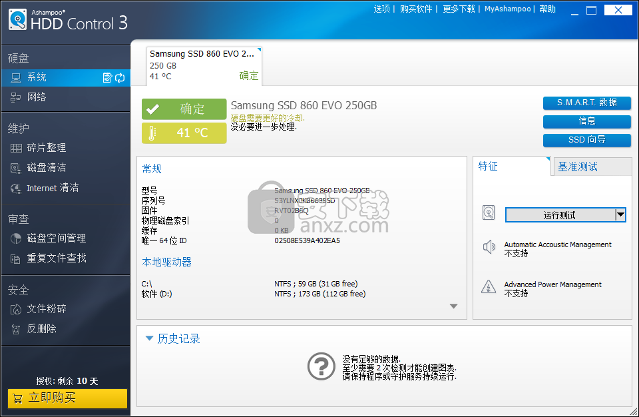The width and height of the screenshot is (639, 417).
Task: Click the C:\ drive entry
Action: point(146,284)
